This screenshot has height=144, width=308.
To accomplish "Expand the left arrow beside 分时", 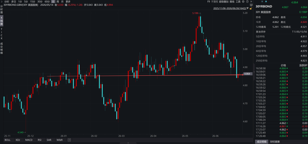I will (2, 2).
